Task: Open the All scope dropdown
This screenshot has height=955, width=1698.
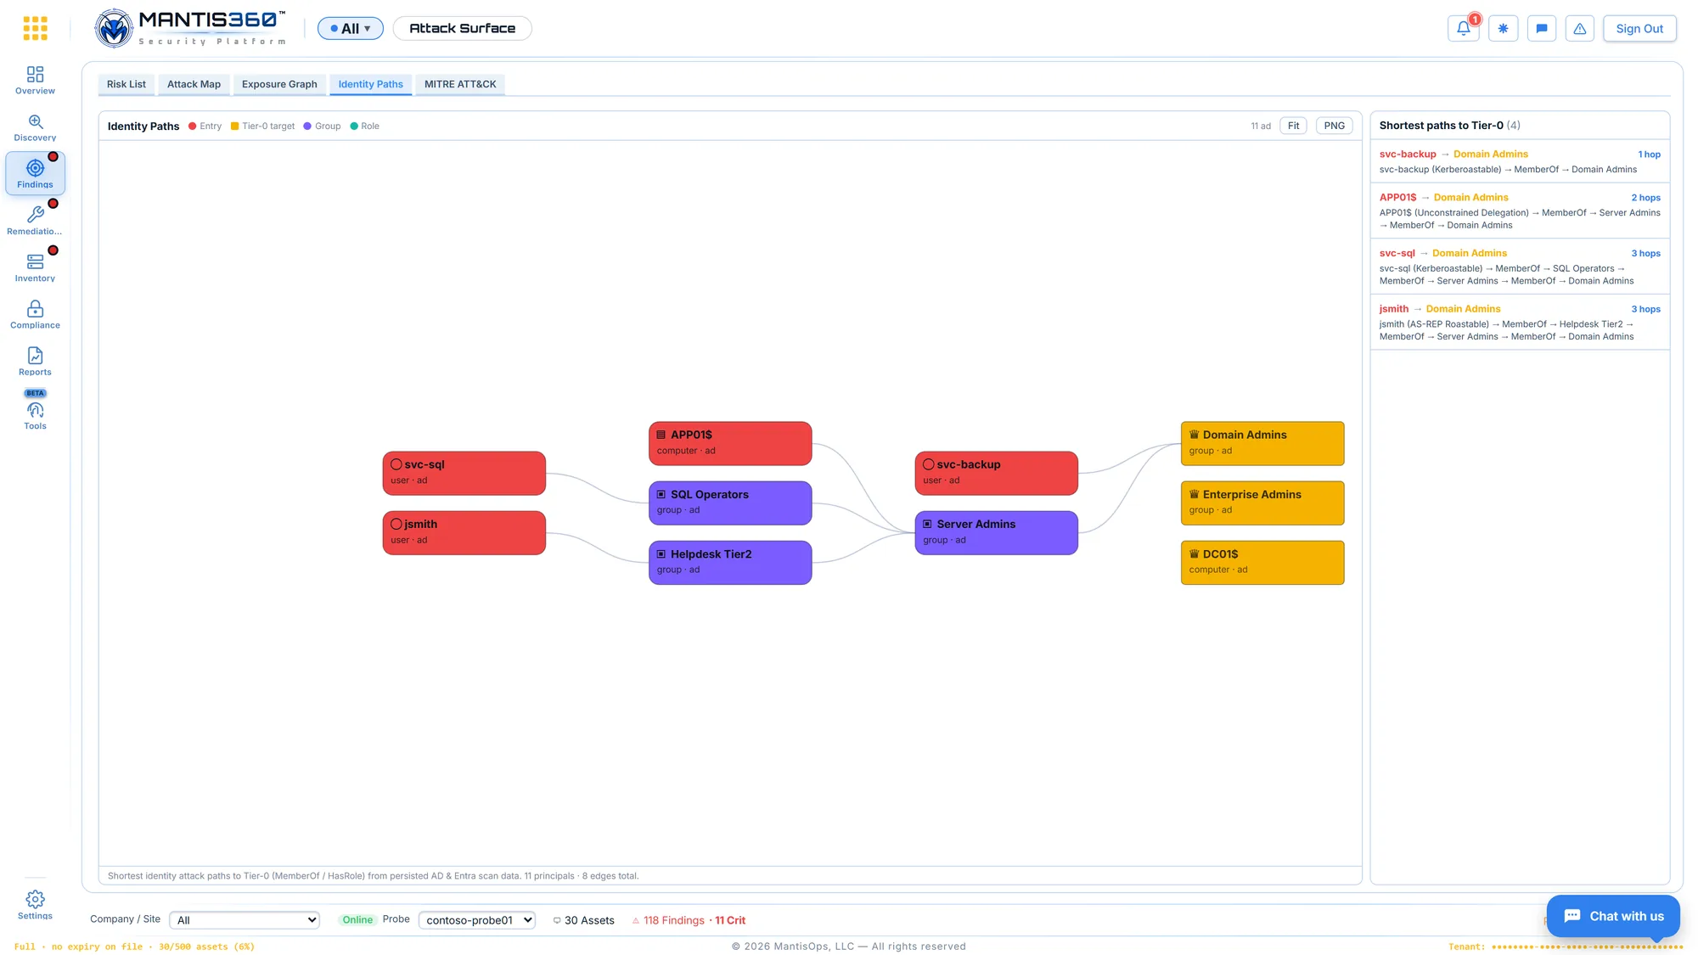Action: point(351,28)
